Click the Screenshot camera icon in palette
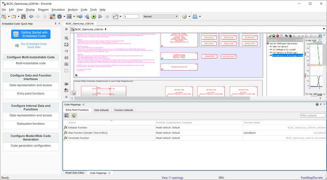 tap(67, 84)
